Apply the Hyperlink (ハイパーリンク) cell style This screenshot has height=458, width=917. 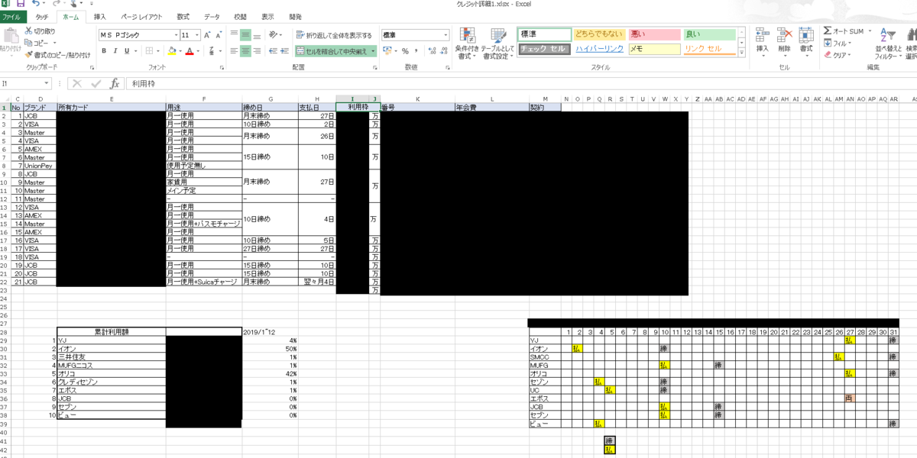(599, 49)
